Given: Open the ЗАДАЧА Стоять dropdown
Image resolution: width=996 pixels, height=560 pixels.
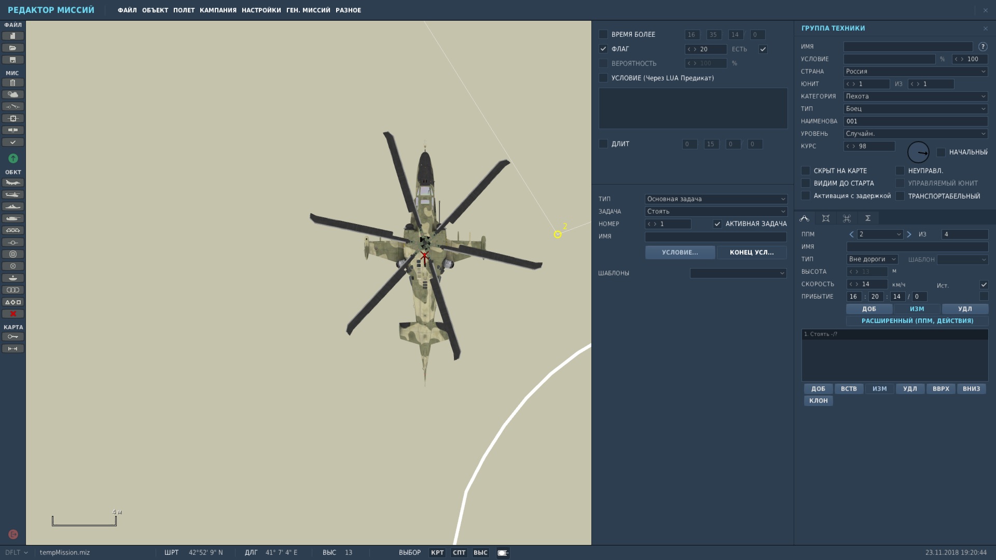Looking at the screenshot, I should [x=716, y=212].
